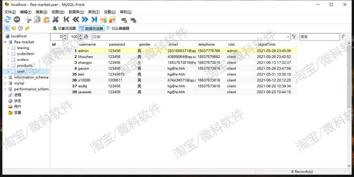Open 用户 users in the tree
Image resolution: width=354 pixels, height=177 pixels.
coord(18,107)
